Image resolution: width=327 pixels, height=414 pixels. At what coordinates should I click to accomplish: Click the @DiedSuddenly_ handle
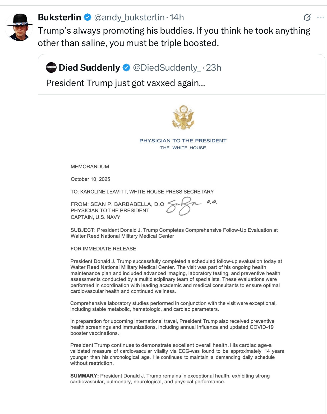tap(166, 67)
